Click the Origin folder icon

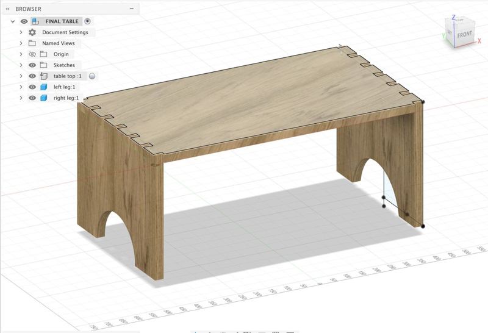[43, 54]
